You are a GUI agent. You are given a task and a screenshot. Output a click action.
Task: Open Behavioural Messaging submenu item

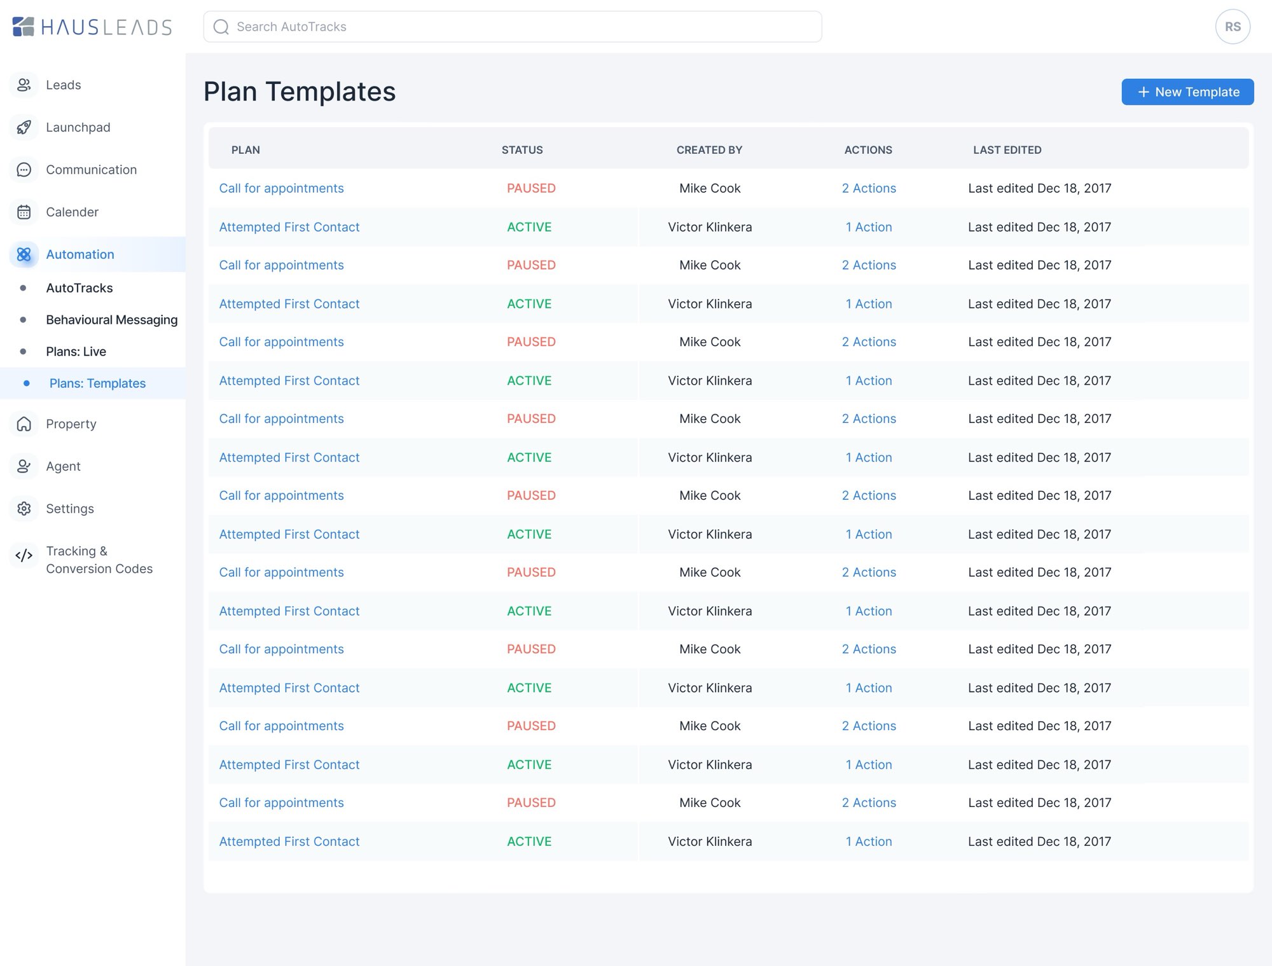point(112,320)
